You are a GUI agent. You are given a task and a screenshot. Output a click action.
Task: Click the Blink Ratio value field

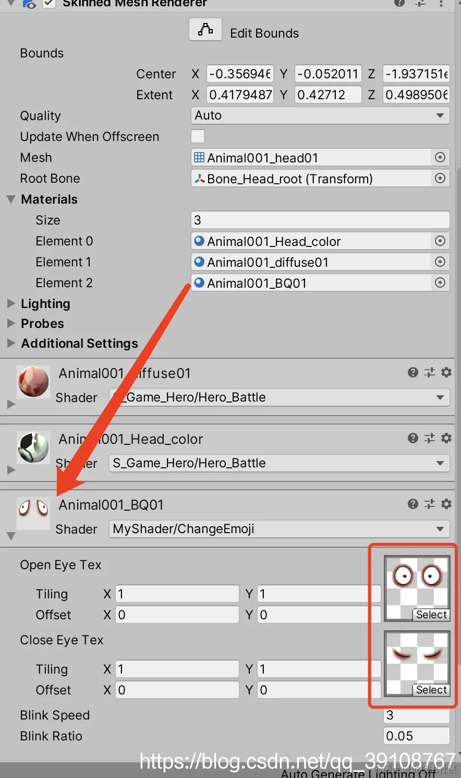point(417,736)
